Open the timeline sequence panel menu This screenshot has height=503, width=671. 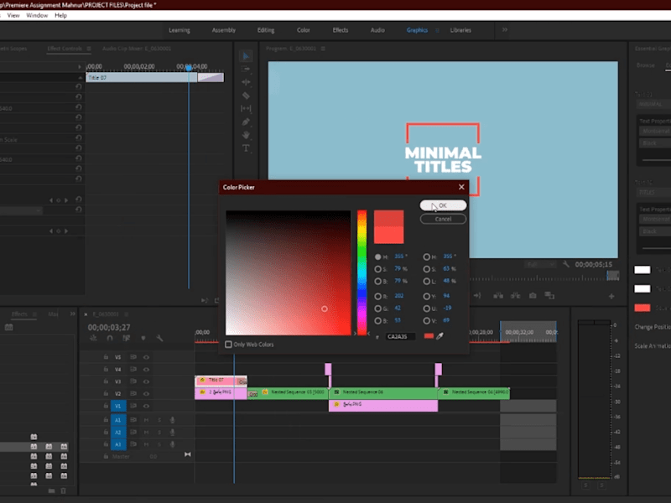pyautogui.click(x=127, y=314)
